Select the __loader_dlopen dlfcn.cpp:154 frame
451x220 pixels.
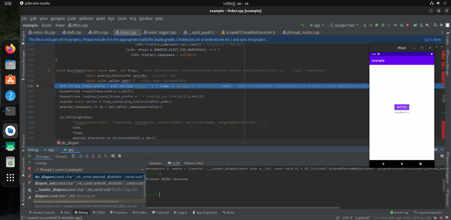point(89,190)
